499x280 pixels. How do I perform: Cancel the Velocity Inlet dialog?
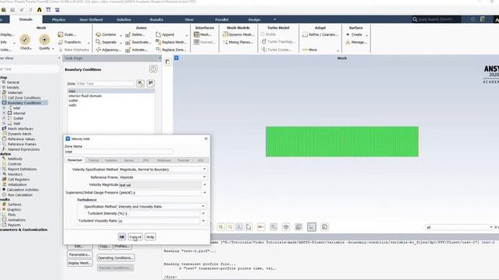(135, 236)
